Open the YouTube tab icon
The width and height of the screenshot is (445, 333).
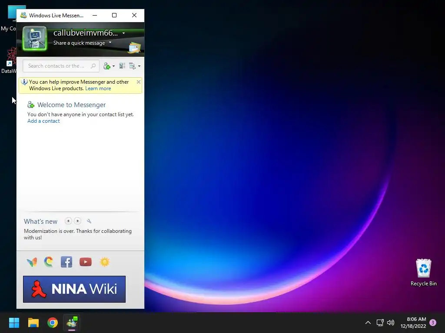86,262
